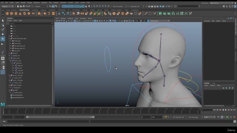Click the Undo arrow icon
The width and height of the screenshot is (237, 133).
[x=27, y=6]
